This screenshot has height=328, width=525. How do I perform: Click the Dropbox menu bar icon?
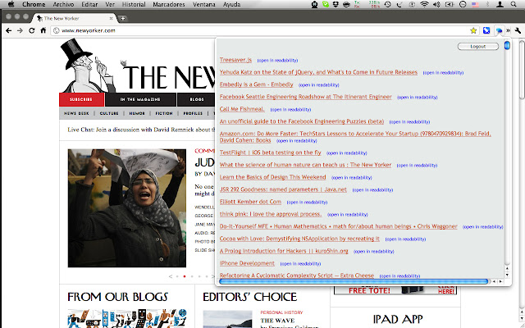[336, 4]
